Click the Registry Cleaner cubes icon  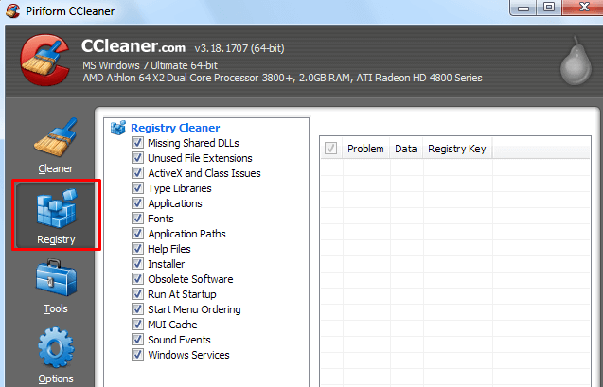click(x=118, y=128)
